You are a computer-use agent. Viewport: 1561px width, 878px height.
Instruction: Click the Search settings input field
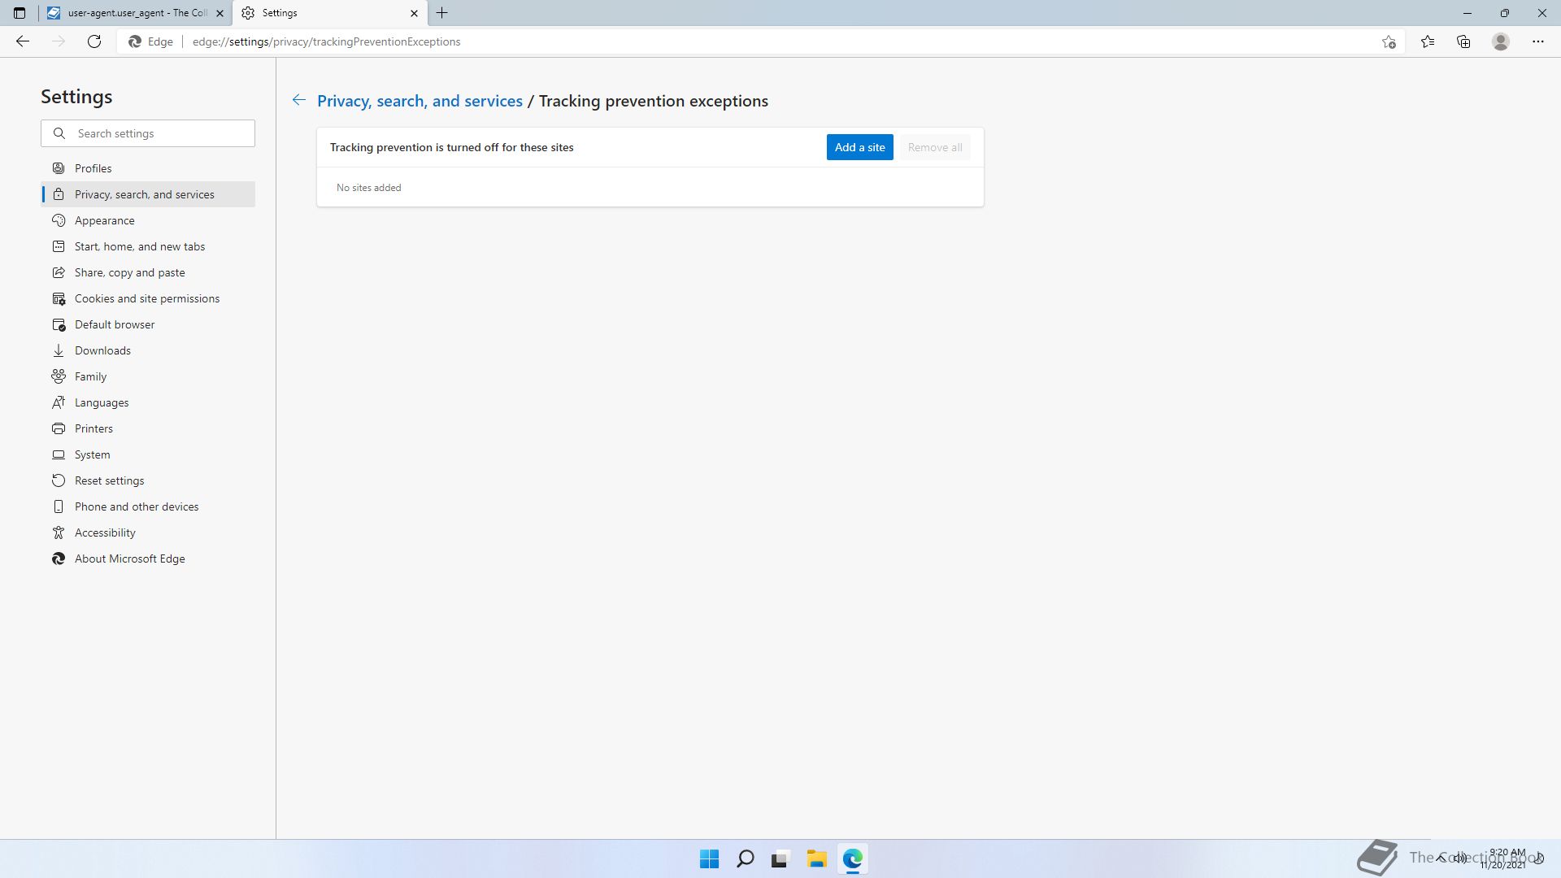(159, 133)
